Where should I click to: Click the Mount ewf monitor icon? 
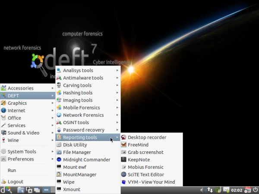coord(59,167)
